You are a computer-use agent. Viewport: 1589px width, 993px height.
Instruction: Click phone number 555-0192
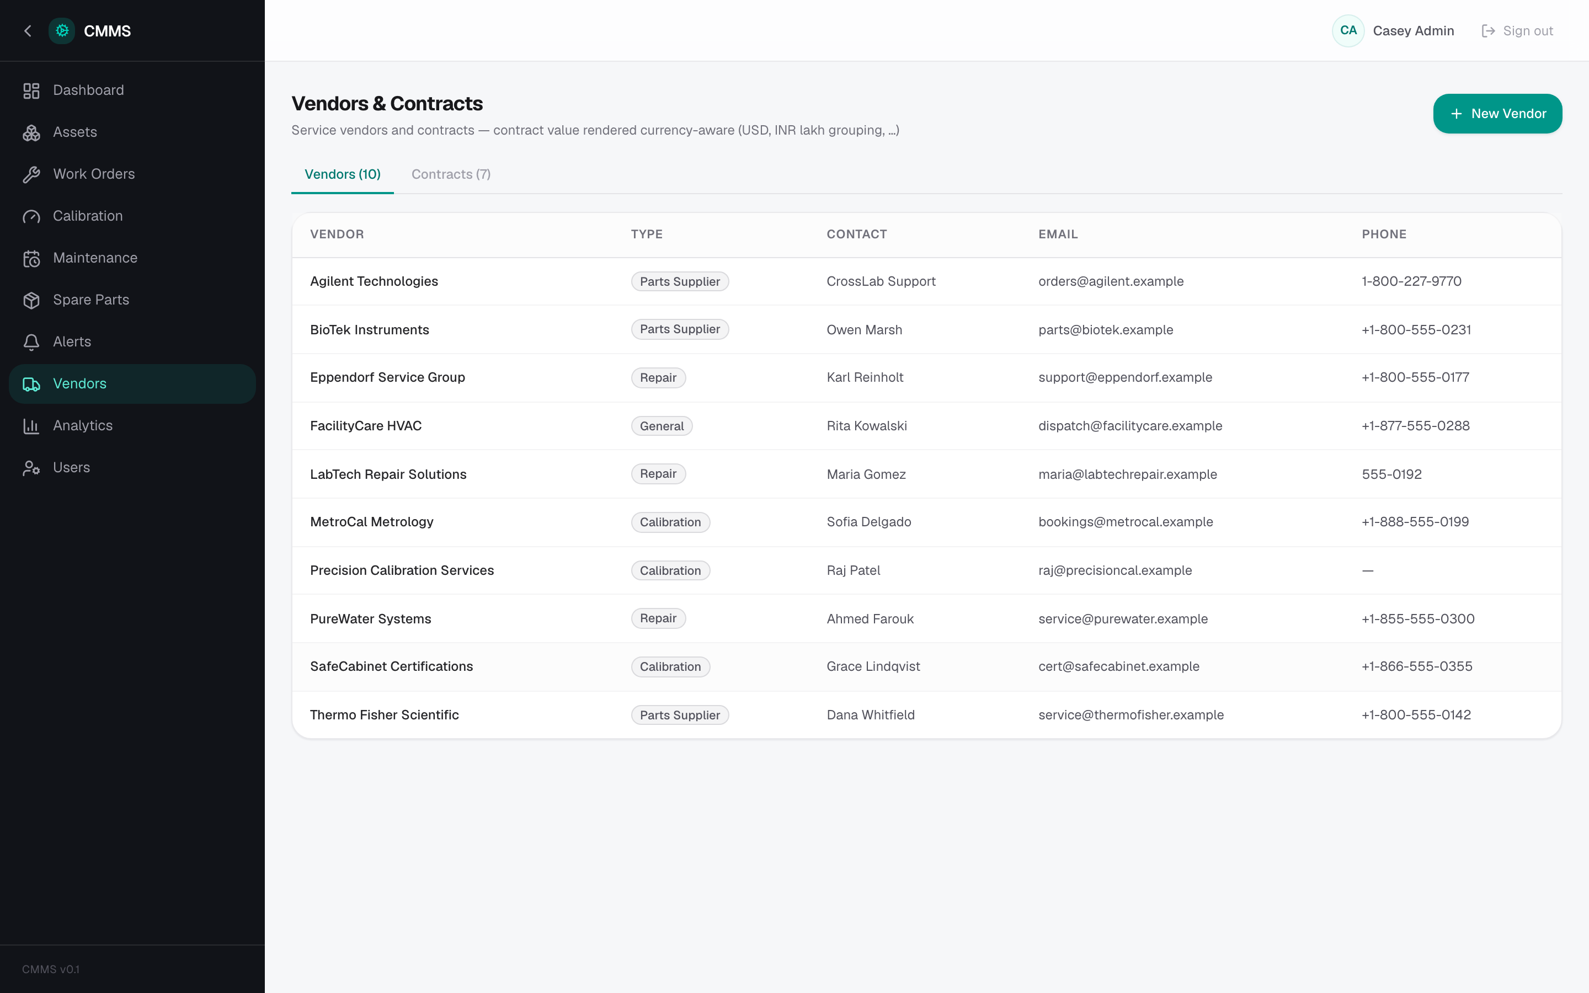[1391, 474]
